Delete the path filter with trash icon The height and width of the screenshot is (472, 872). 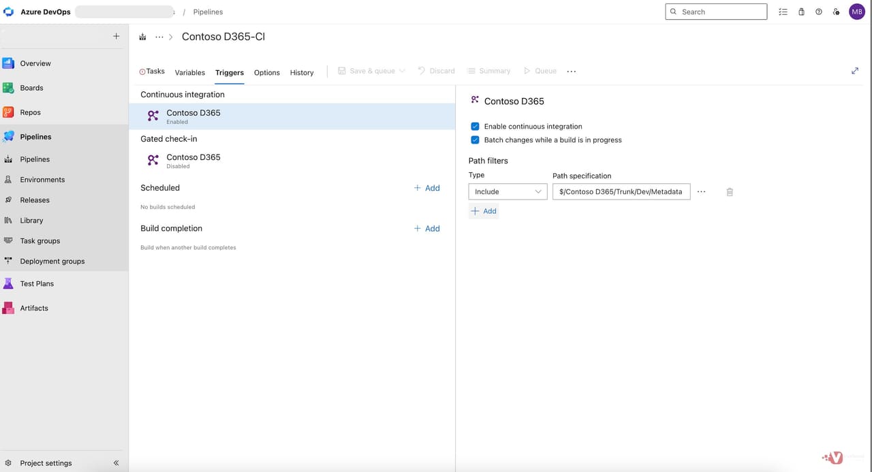(730, 192)
